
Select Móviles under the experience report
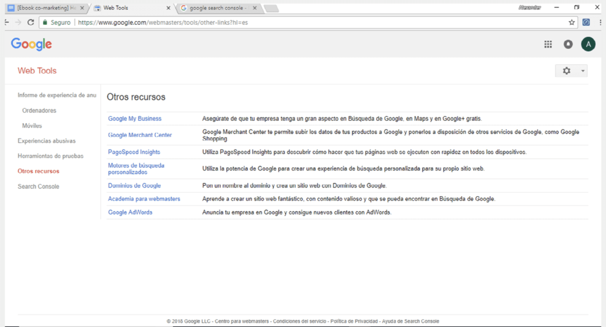32,126
